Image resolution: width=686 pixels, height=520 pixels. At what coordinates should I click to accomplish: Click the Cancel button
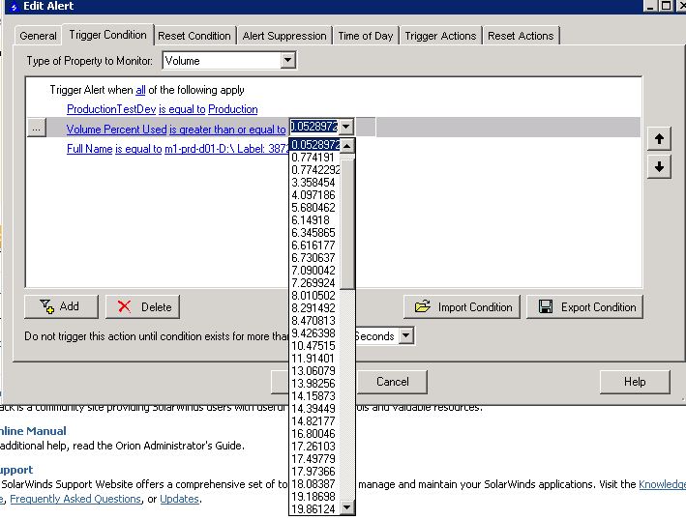[x=393, y=382]
